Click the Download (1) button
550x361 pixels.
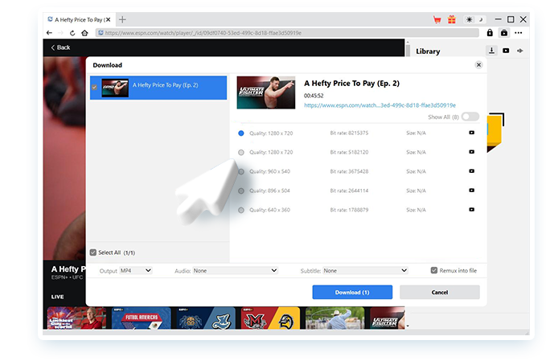pos(352,292)
